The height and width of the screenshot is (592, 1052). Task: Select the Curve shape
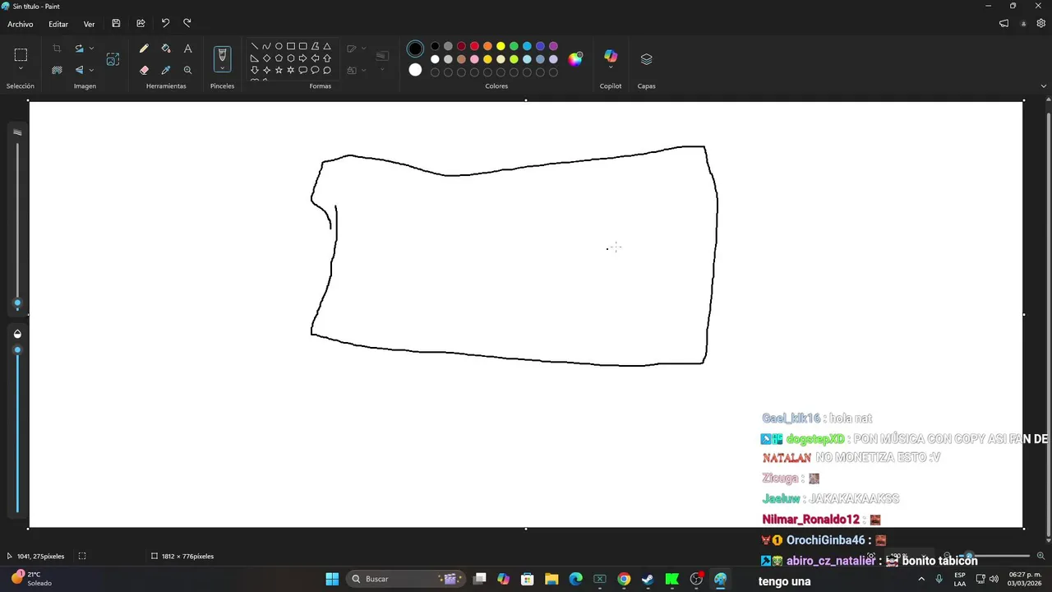(266, 46)
